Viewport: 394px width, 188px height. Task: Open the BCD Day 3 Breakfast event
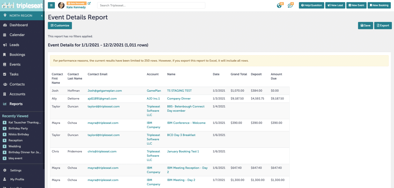181,135
